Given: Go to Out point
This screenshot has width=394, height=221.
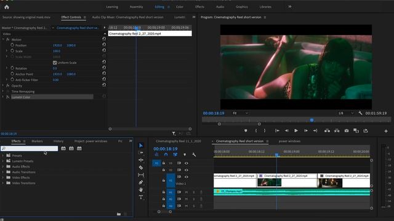Looking at the screenshot, I should click(x=315, y=131).
